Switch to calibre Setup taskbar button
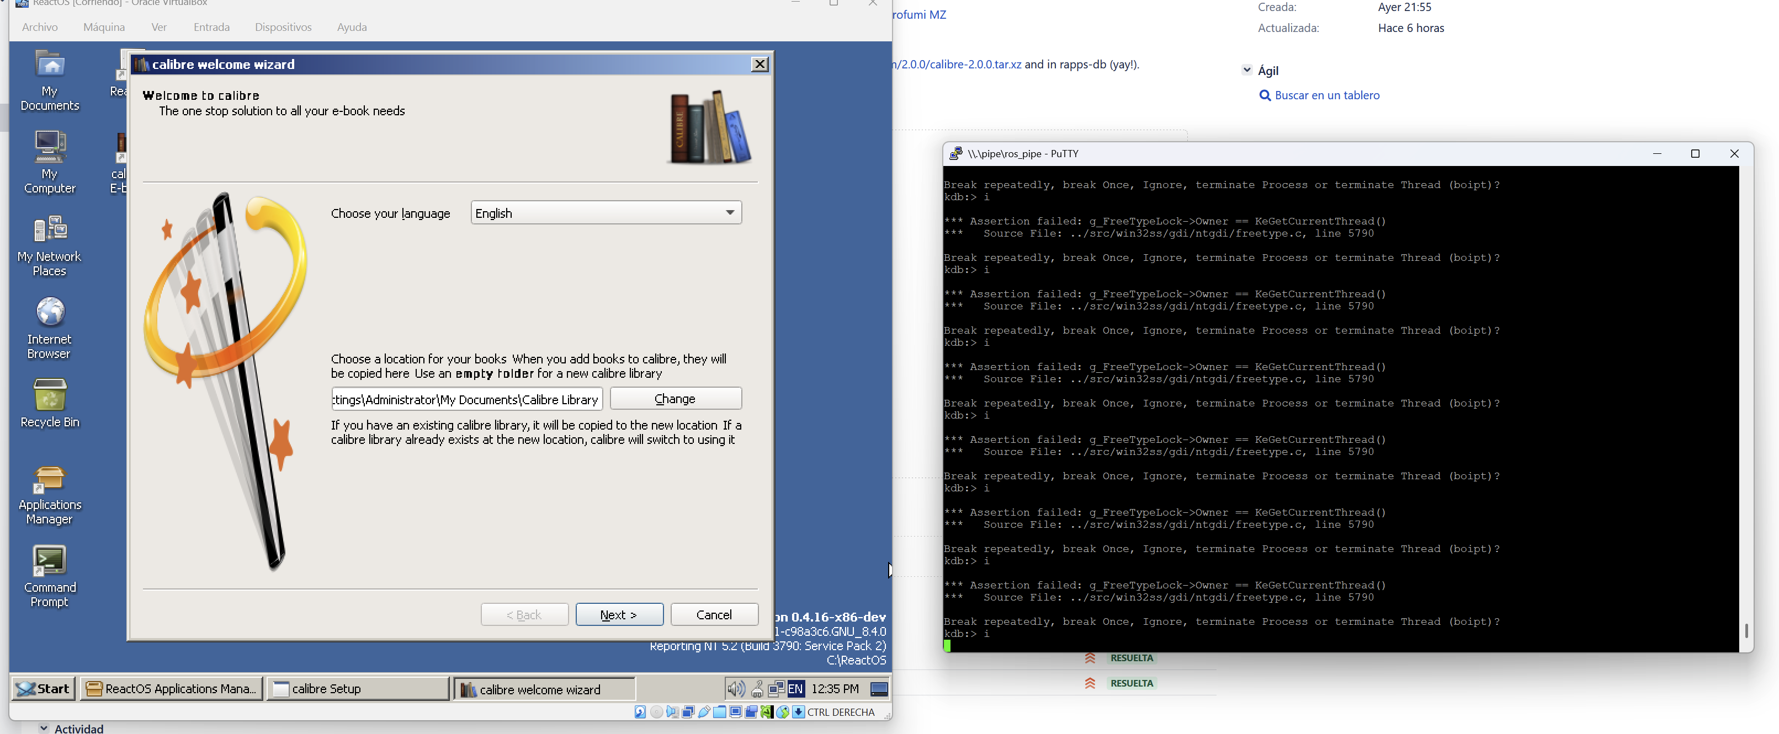 pos(357,688)
